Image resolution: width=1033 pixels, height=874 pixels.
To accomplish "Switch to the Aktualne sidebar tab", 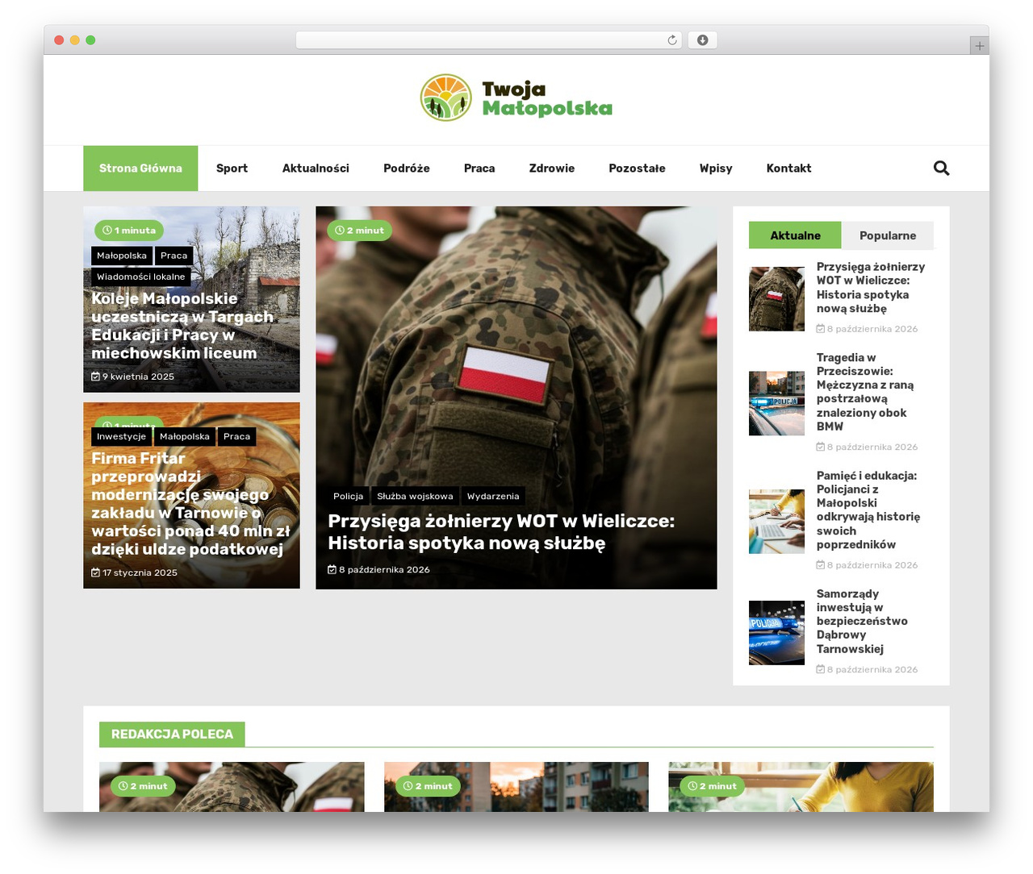I will coord(795,235).
